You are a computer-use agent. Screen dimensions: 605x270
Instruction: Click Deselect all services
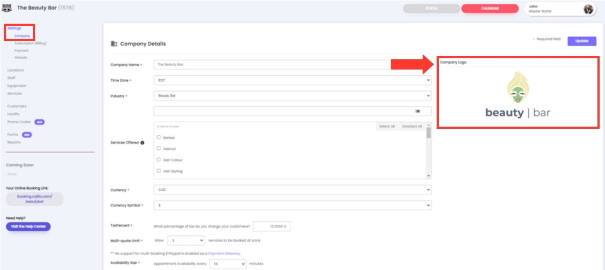tap(412, 126)
